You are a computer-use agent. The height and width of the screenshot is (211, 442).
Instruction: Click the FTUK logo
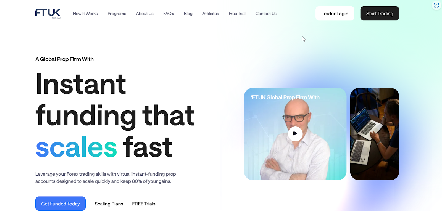48,13
